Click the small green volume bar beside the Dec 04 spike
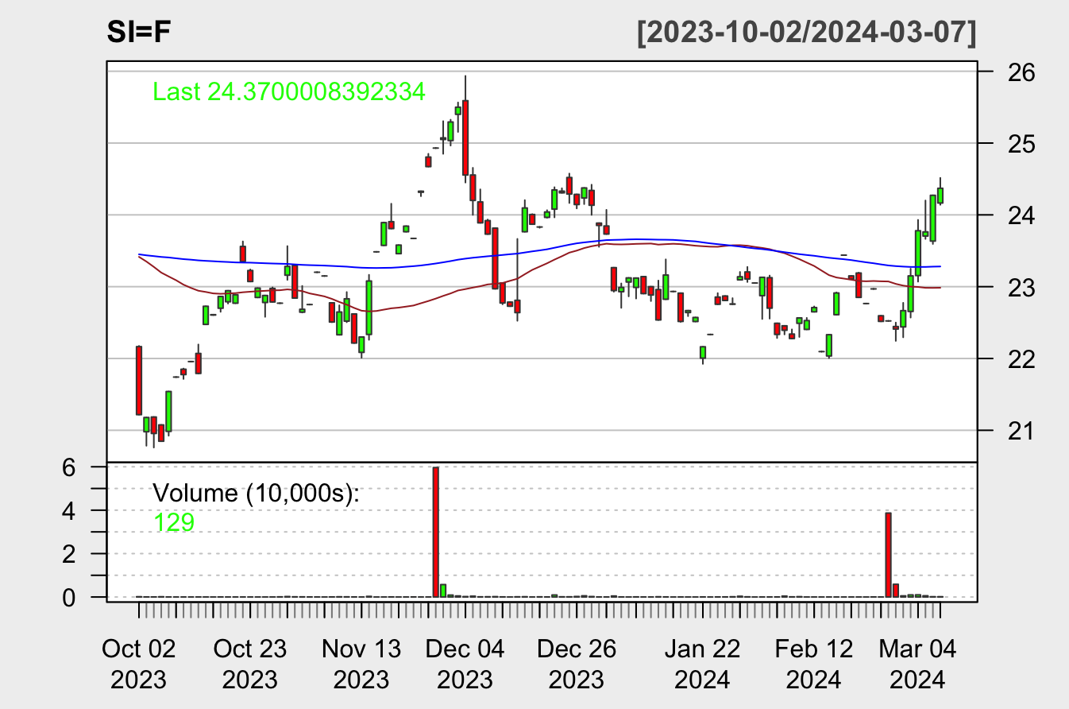The height and width of the screenshot is (709, 1069). [443, 591]
